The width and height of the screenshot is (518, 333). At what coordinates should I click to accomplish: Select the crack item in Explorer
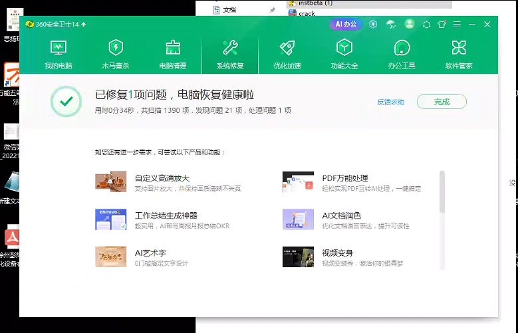coord(307,13)
